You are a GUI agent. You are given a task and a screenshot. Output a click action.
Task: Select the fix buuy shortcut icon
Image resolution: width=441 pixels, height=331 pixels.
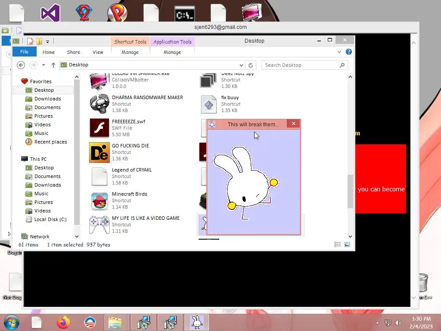[x=209, y=104]
